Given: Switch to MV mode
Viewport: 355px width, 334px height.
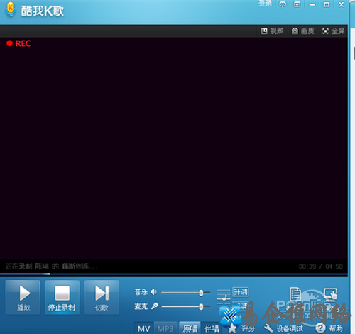Looking at the screenshot, I should (x=144, y=328).
